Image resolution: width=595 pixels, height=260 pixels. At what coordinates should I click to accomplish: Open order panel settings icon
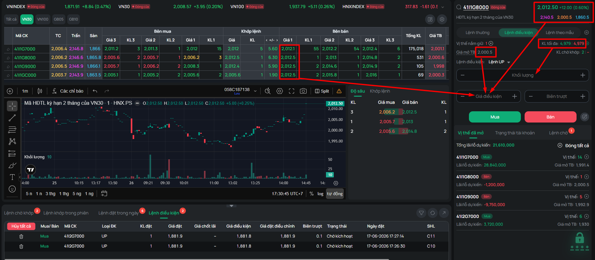tap(587, 32)
